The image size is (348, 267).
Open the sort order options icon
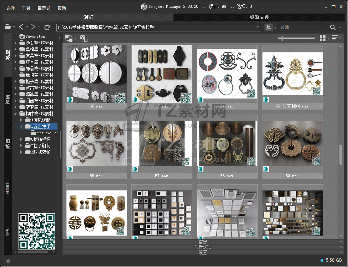[335, 38]
